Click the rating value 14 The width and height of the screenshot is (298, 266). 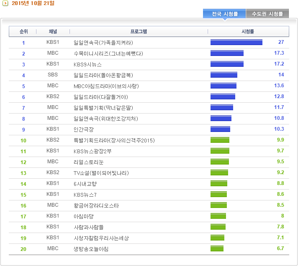click(281, 75)
